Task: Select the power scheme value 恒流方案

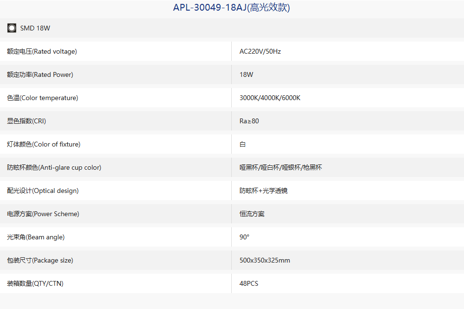Action: (252, 214)
